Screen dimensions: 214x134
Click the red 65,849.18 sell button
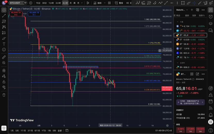tap(16, 13)
